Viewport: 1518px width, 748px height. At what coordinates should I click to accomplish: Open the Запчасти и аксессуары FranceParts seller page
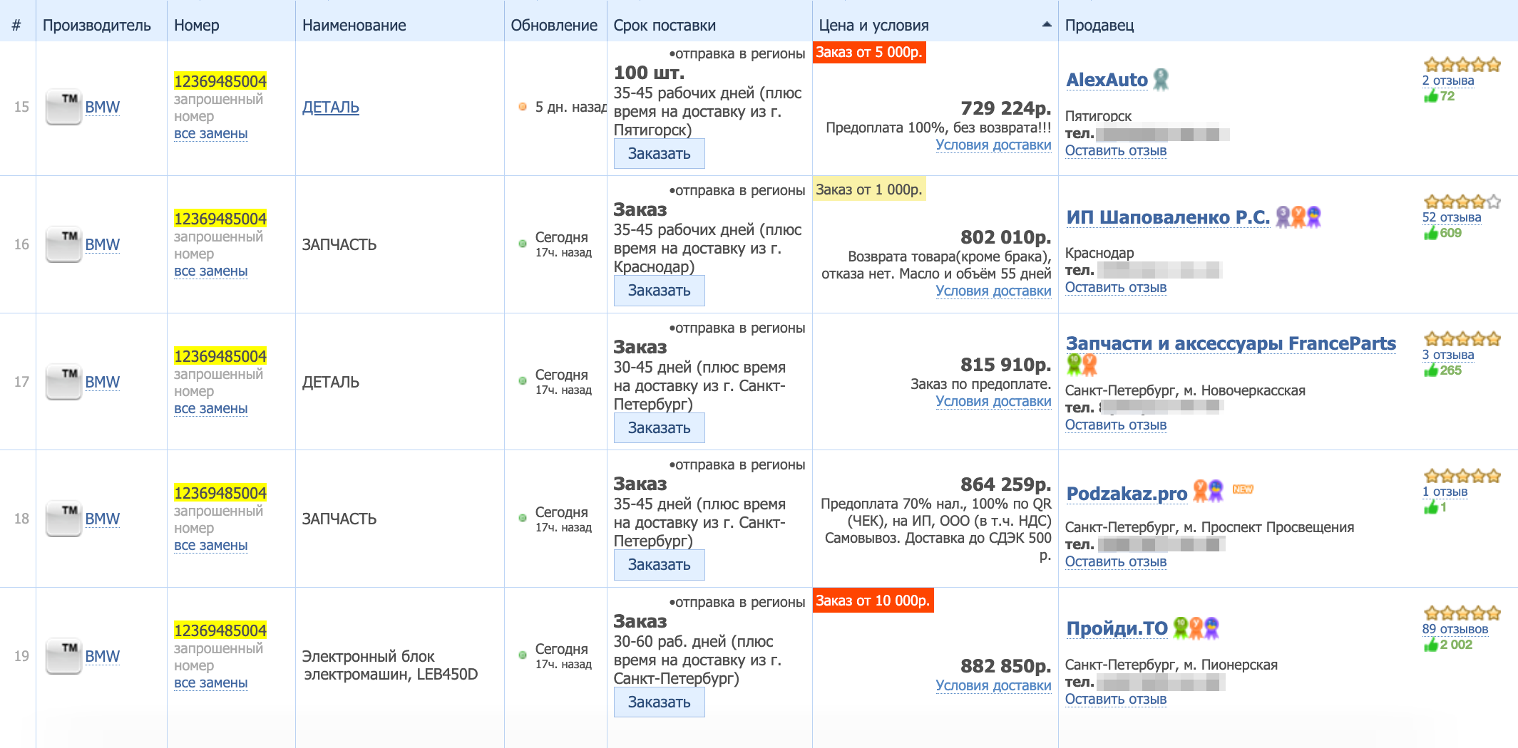tap(1231, 343)
